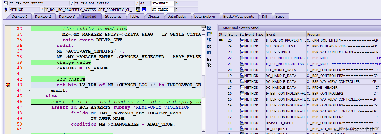Click the program icon left of CL_CRM_BOL_ENTITY

pyautogui.click(x=6, y=3)
